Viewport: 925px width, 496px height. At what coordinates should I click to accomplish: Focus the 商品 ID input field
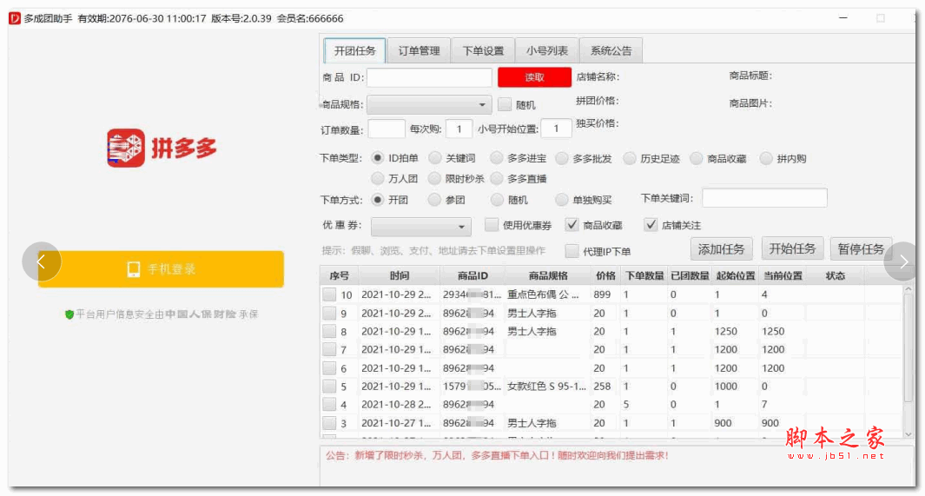point(429,77)
